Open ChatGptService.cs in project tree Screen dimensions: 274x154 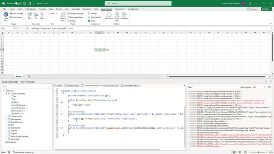[x=19, y=105]
